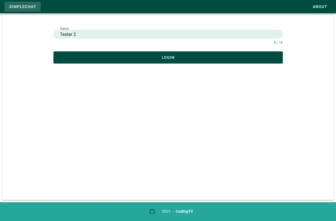Screen dimensions: 336x221
Task: Visit CodingTil from the footer
Action: pos(184,211)
